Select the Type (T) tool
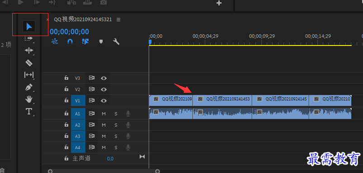Image resolution: width=363 pixels, height=173 pixels. pyautogui.click(x=29, y=112)
